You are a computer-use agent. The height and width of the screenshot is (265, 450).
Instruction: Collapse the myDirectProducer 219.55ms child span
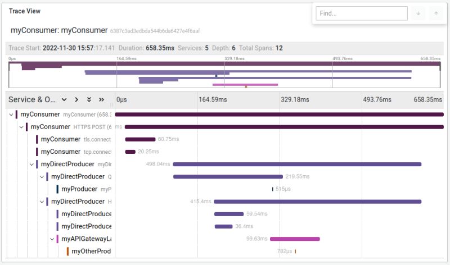pyautogui.click(x=42, y=177)
